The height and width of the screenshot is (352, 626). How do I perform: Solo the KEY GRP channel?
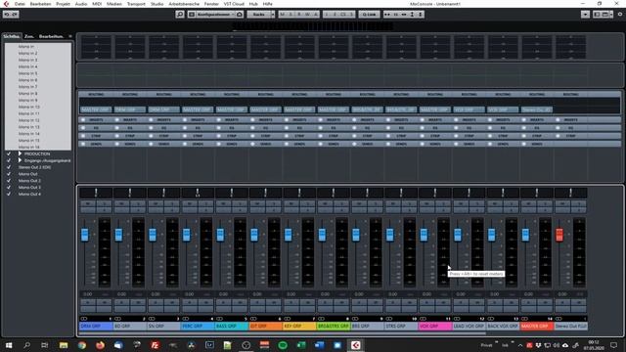pos(308,203)
